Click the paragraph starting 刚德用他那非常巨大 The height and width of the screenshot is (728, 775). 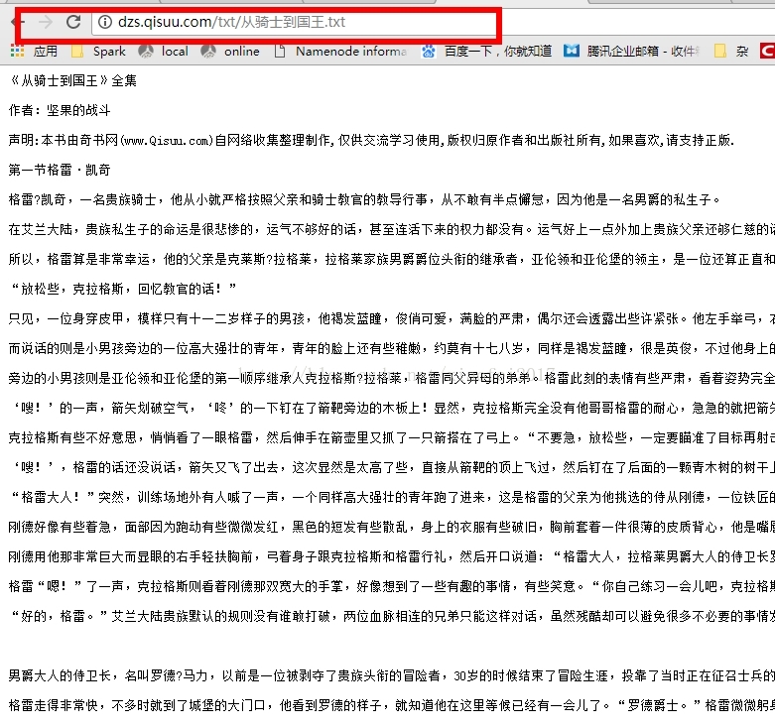[x=391, y=556]
